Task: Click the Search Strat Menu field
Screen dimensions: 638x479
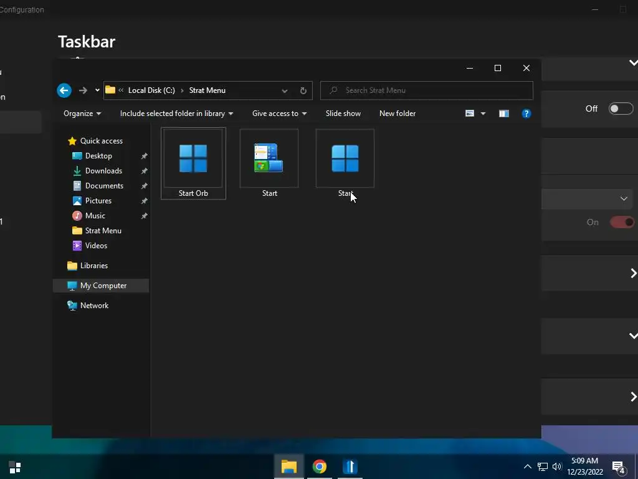Action: 426,90
